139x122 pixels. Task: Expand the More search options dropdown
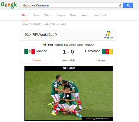85,15
